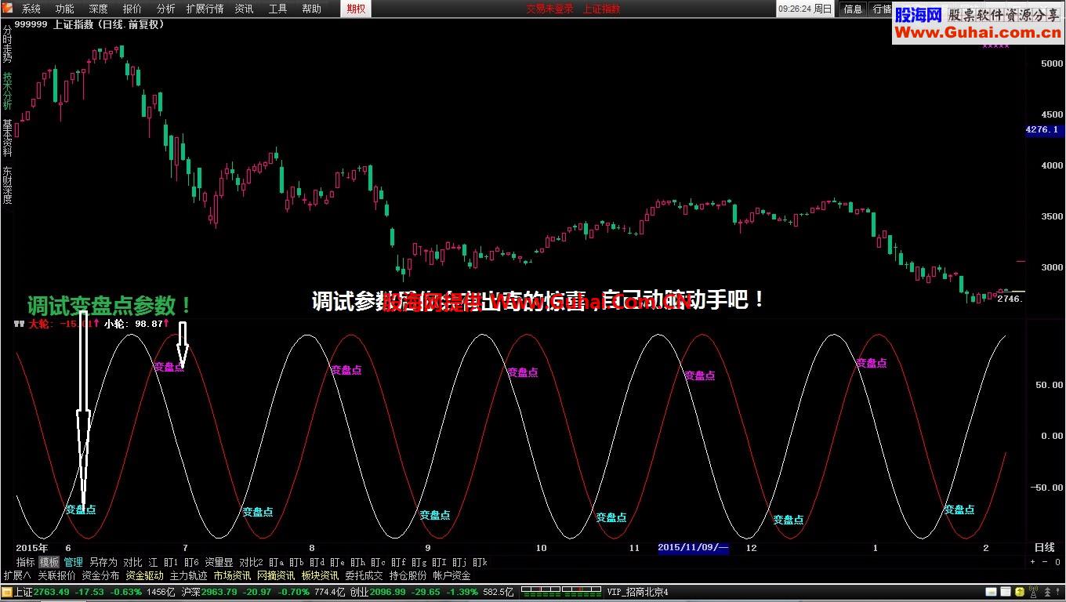The width and height of the screenshot is (1066, 602).
Task: Open the 委托成交 tab
Action: tap(364, 575)
